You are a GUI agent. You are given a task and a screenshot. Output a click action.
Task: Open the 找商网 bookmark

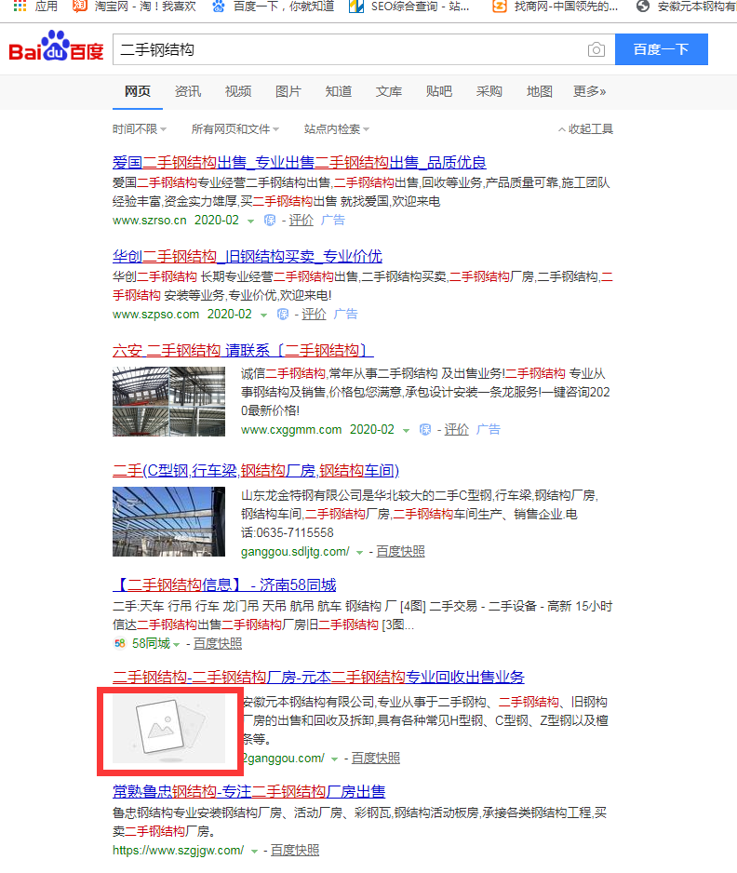pos(556,7)
